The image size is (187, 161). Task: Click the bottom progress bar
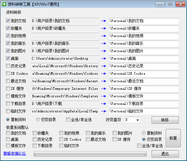click(90, 154)
